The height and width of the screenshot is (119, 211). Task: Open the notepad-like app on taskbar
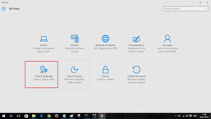click(64, 116)
